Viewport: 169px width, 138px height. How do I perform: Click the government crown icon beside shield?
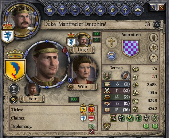tap(112, 56)
